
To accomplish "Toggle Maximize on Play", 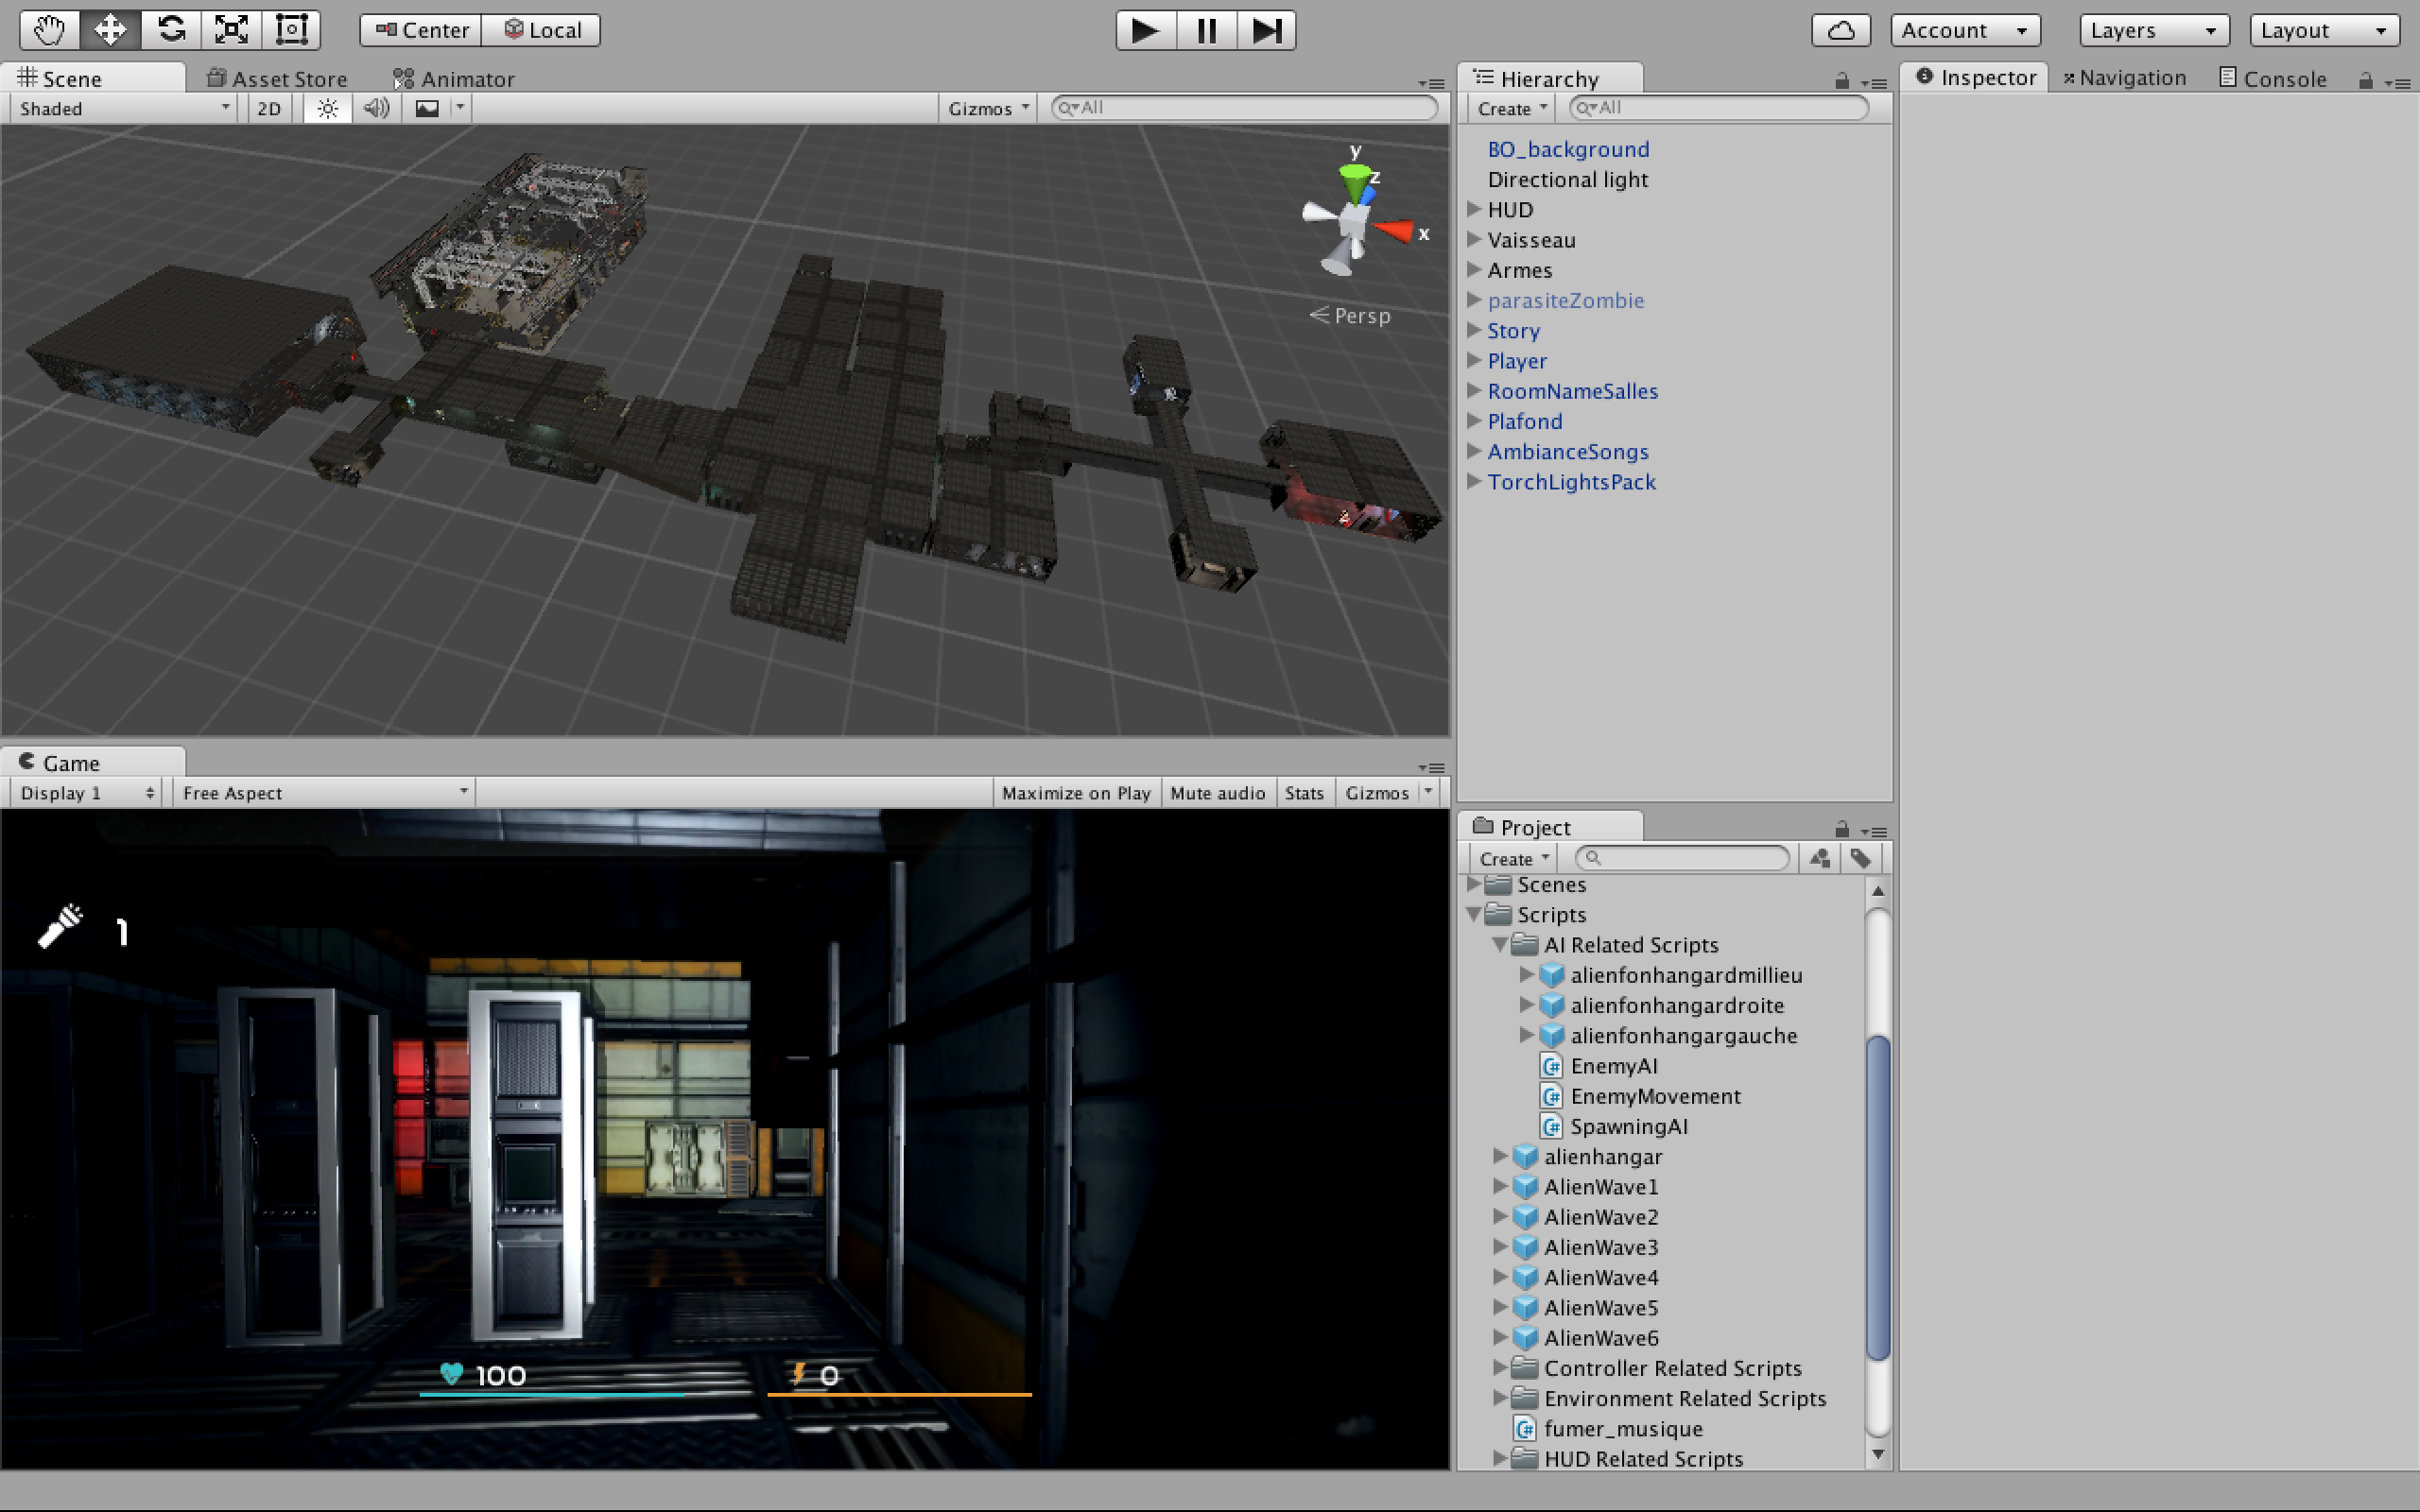I will pyautogui.click(x=1075, y=793).
